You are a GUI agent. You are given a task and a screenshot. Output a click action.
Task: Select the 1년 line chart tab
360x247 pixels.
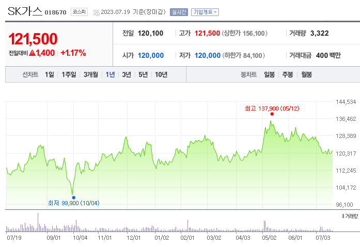tap(110, 74)
